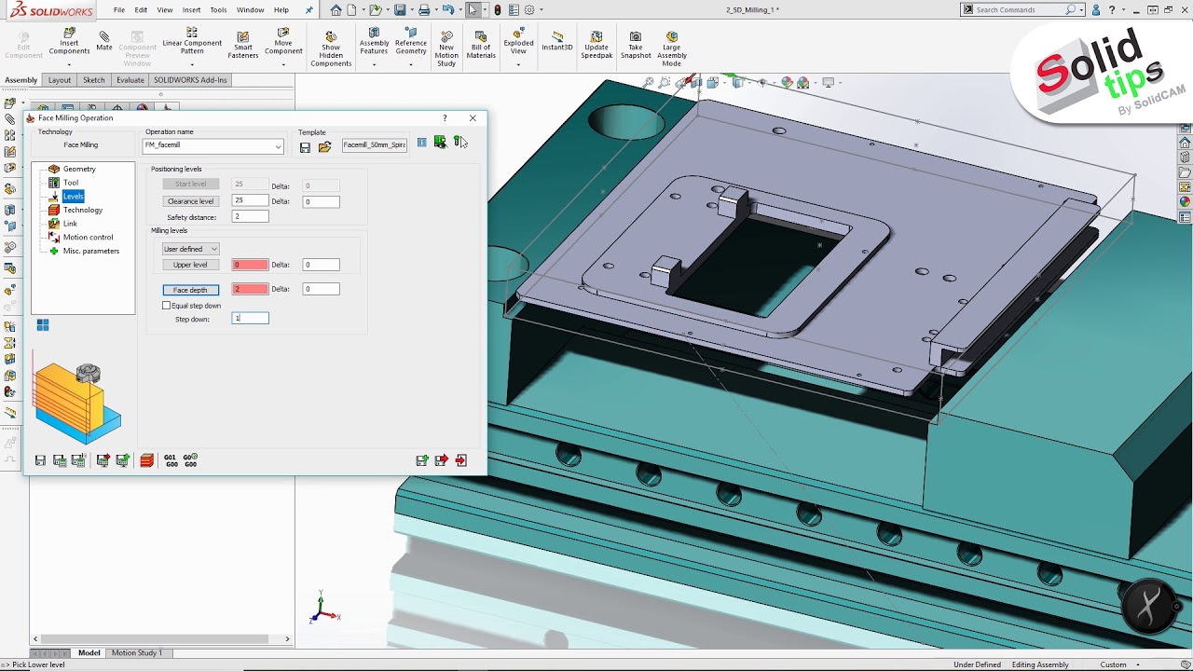1193x671 pixels.
Task: Select Misc. parameters in the operation tree
Action: pyautogui.click(x=90, y=251)
